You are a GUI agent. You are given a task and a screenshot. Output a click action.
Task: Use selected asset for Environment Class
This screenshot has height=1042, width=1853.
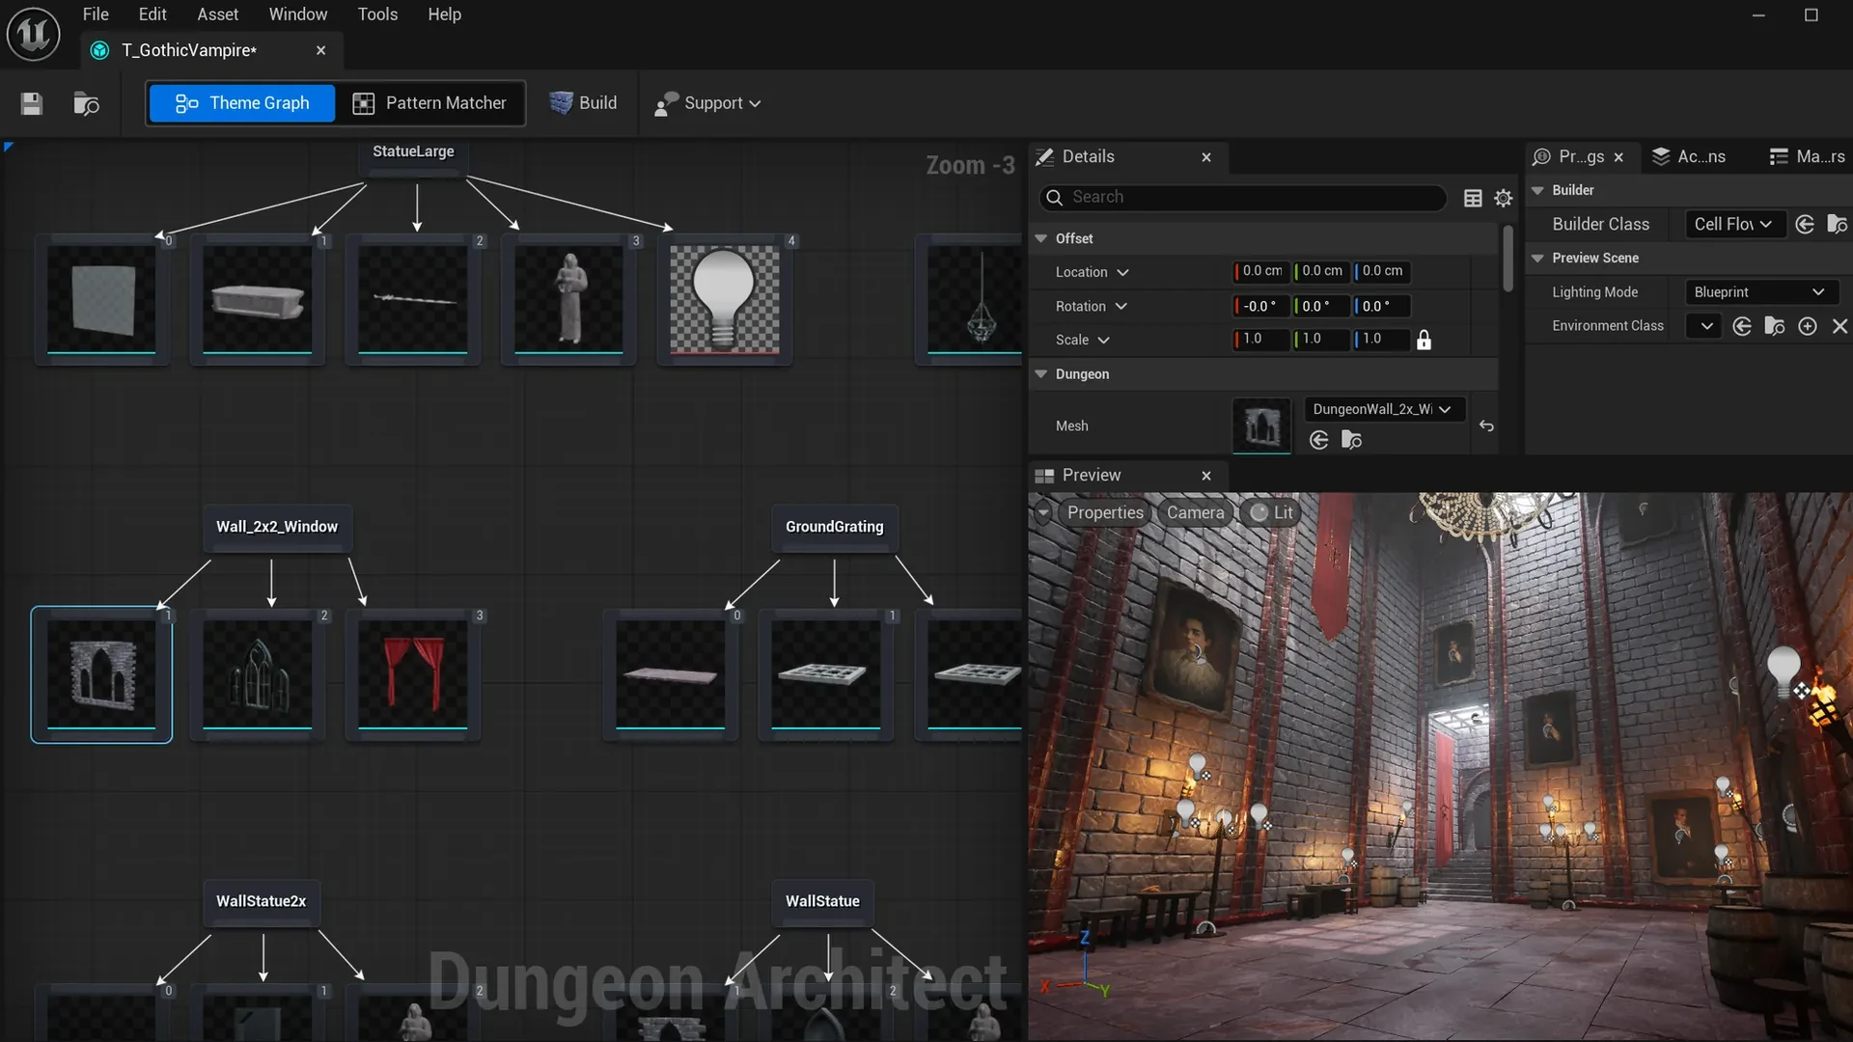1742,326
